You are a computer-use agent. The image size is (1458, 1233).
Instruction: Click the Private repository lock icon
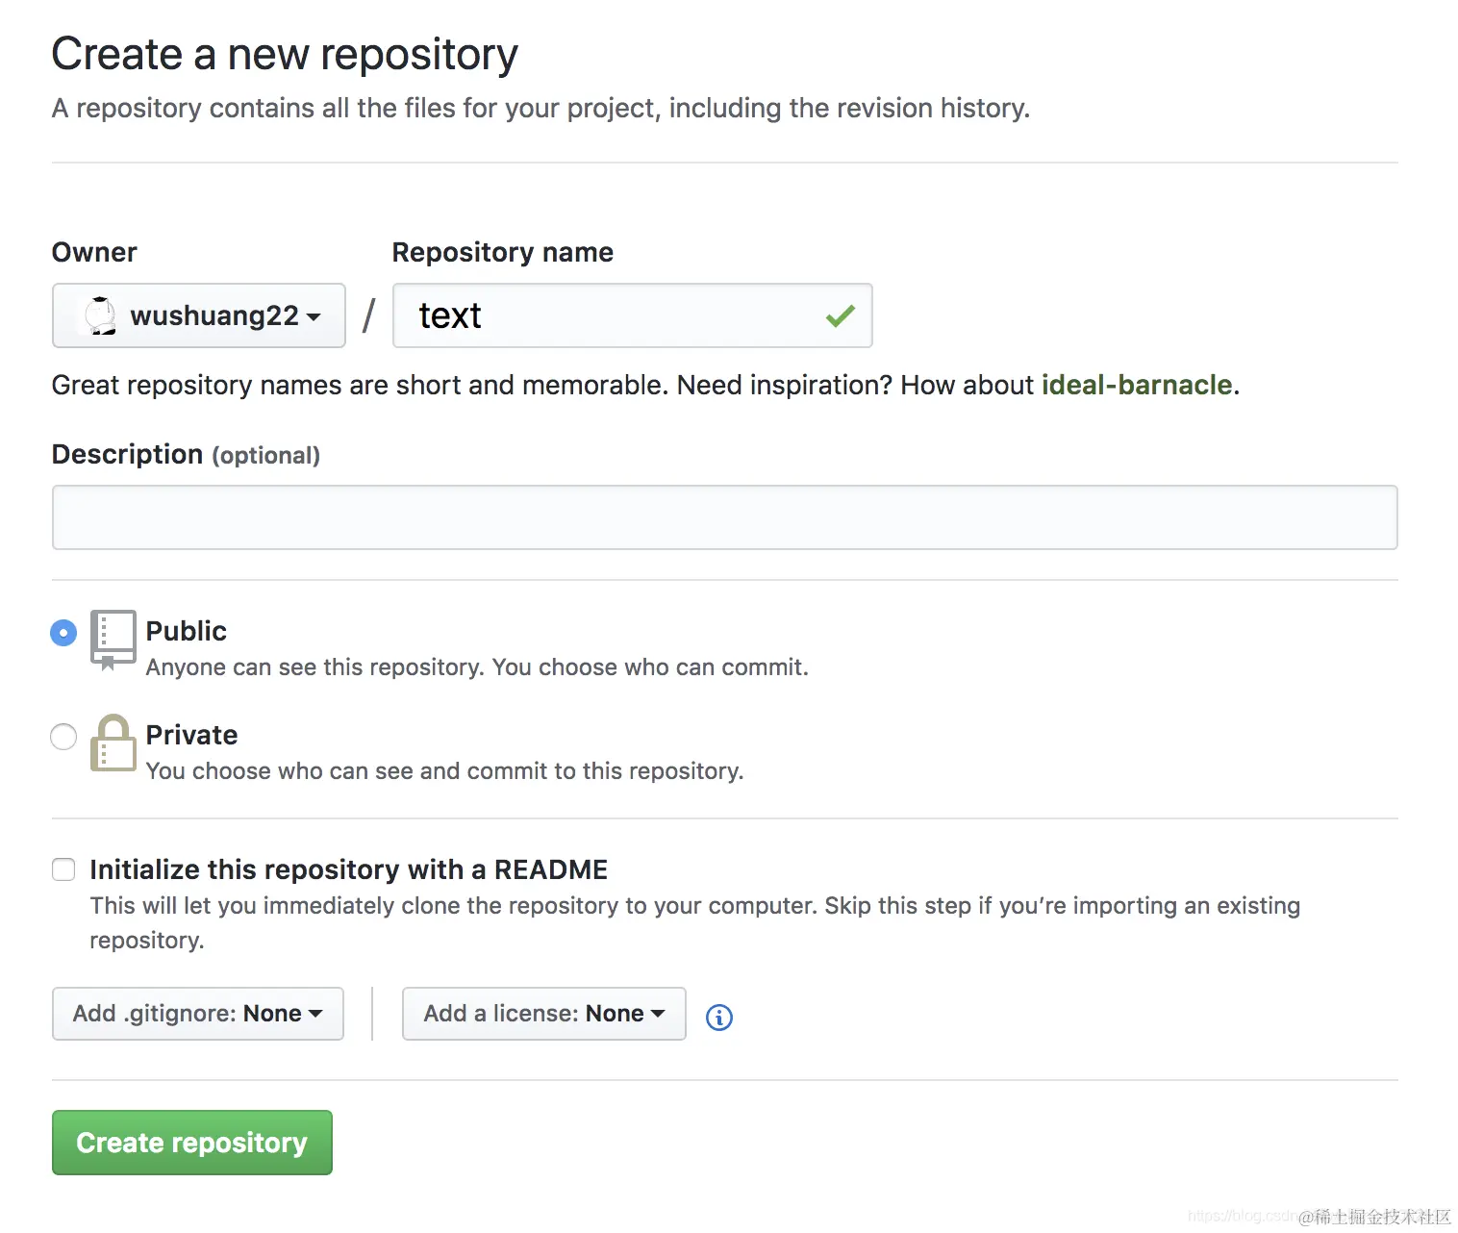(x=113, y=743)
